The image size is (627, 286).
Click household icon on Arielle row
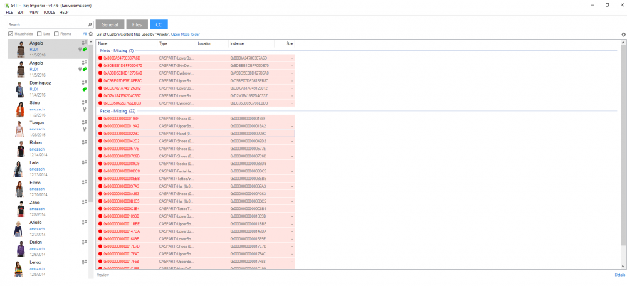coord(84,222)
